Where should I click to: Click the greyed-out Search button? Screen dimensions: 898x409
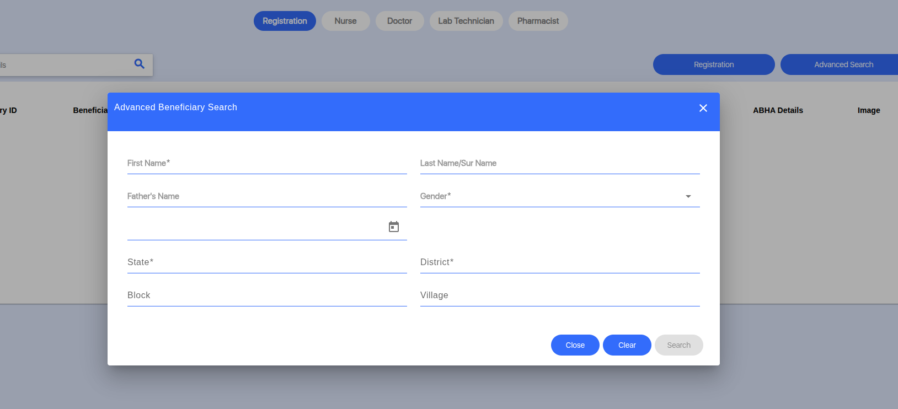click(678, 345)
